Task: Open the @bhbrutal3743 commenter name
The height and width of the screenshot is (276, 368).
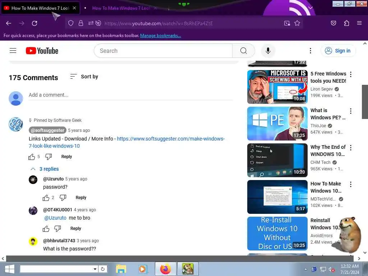Action: (59, 240)
